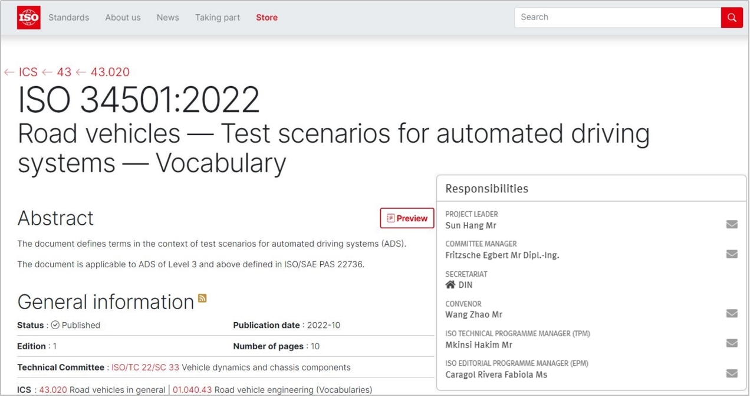Screen dimensions: 750x397
Task: Email project leader Sun Hang
Action: tap(731, 224)
